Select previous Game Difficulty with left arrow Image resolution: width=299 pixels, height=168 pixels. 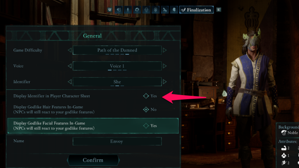tap(70, 50)
